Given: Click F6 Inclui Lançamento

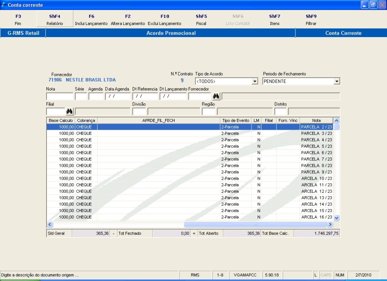Looking at the screenshot, I should pyautogui.click(x=91, y=20).
